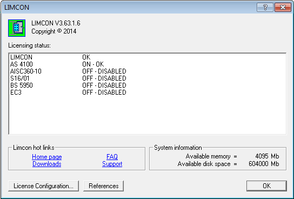This screenshot has height=199, width=294.
Task: Click the green LIMCON application icon
Action: 17,28
